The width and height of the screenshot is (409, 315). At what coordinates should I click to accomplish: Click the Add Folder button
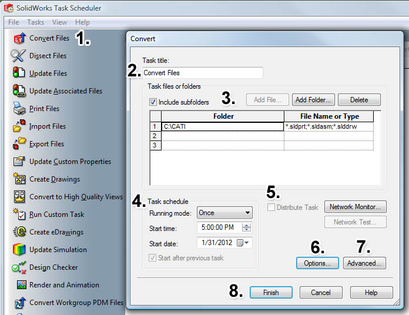click(x=313, y=100)
